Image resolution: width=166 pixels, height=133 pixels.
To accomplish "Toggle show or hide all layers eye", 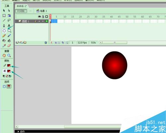I will click(x=40, y=17).
